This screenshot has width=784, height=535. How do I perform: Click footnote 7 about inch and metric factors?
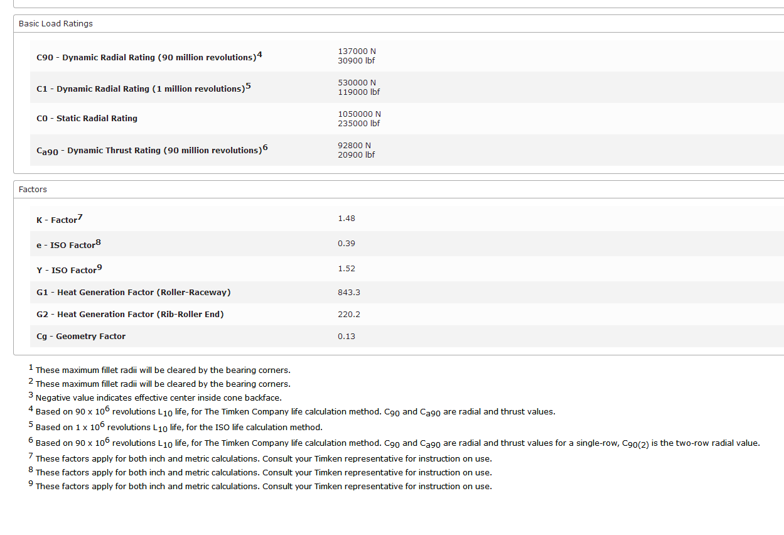[x=260, y=458]
